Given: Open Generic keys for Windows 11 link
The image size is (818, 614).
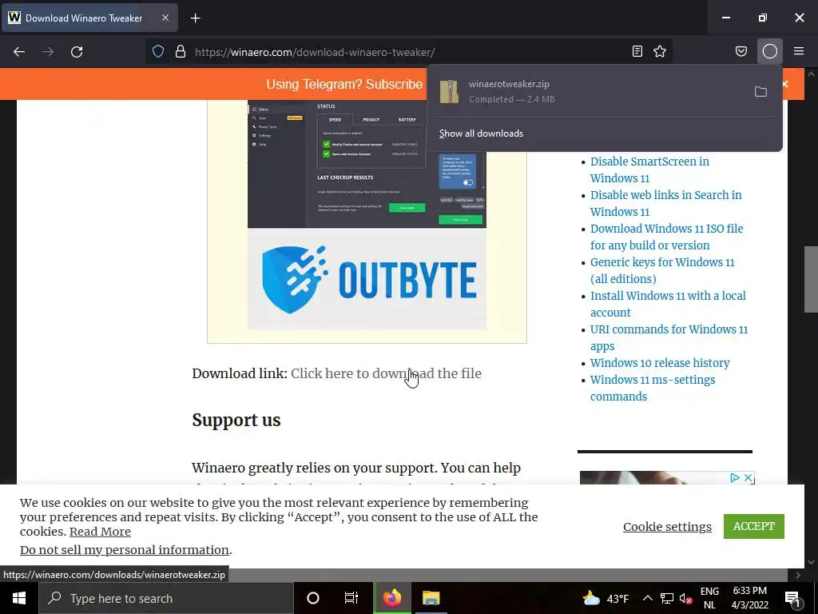Looking at the screenshot, I should click(662, 270).
